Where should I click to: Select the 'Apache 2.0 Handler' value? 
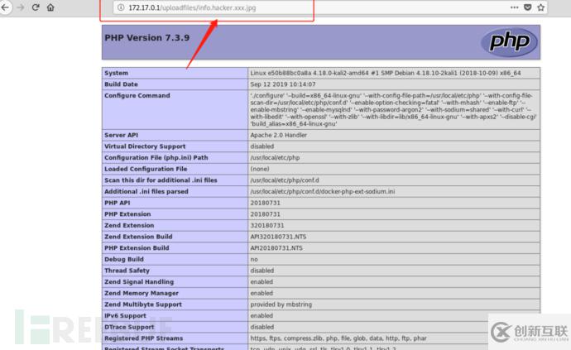click(278, 135)
